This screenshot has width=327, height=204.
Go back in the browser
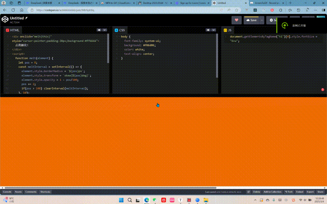[x=5, y=10]
